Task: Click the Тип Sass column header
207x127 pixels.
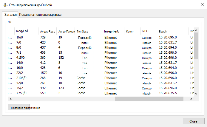Action: [89, 31]
